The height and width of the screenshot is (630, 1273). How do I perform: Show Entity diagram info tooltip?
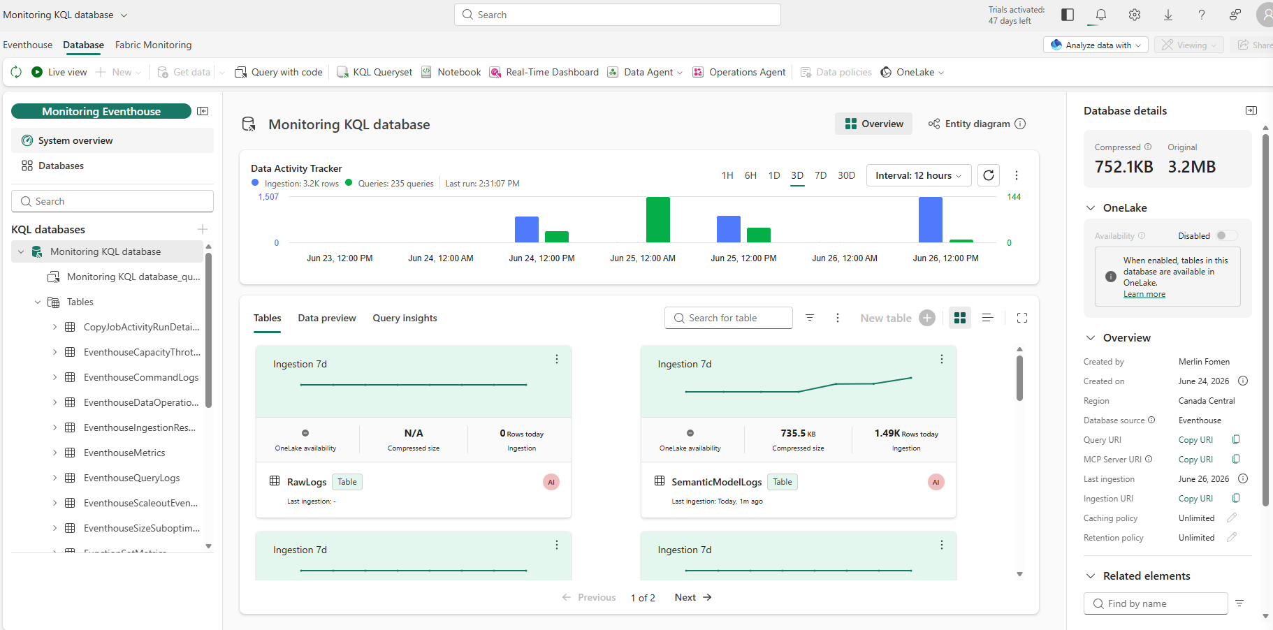1020,124
